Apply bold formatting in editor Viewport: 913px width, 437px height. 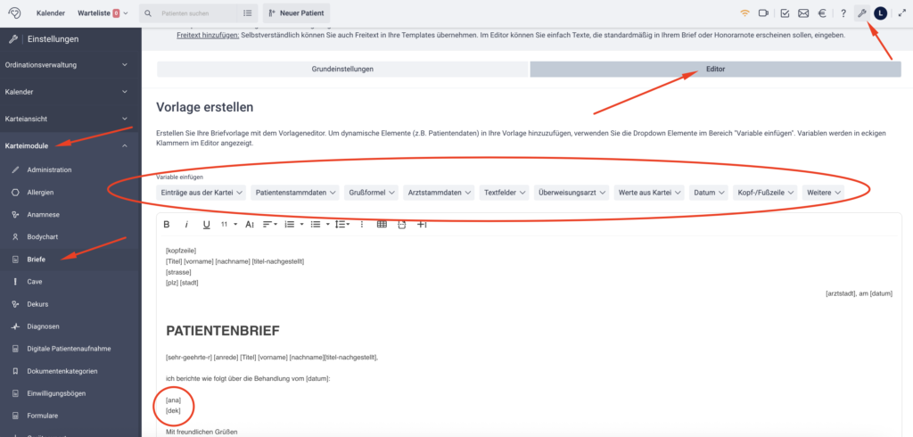[x=167, y=225]
